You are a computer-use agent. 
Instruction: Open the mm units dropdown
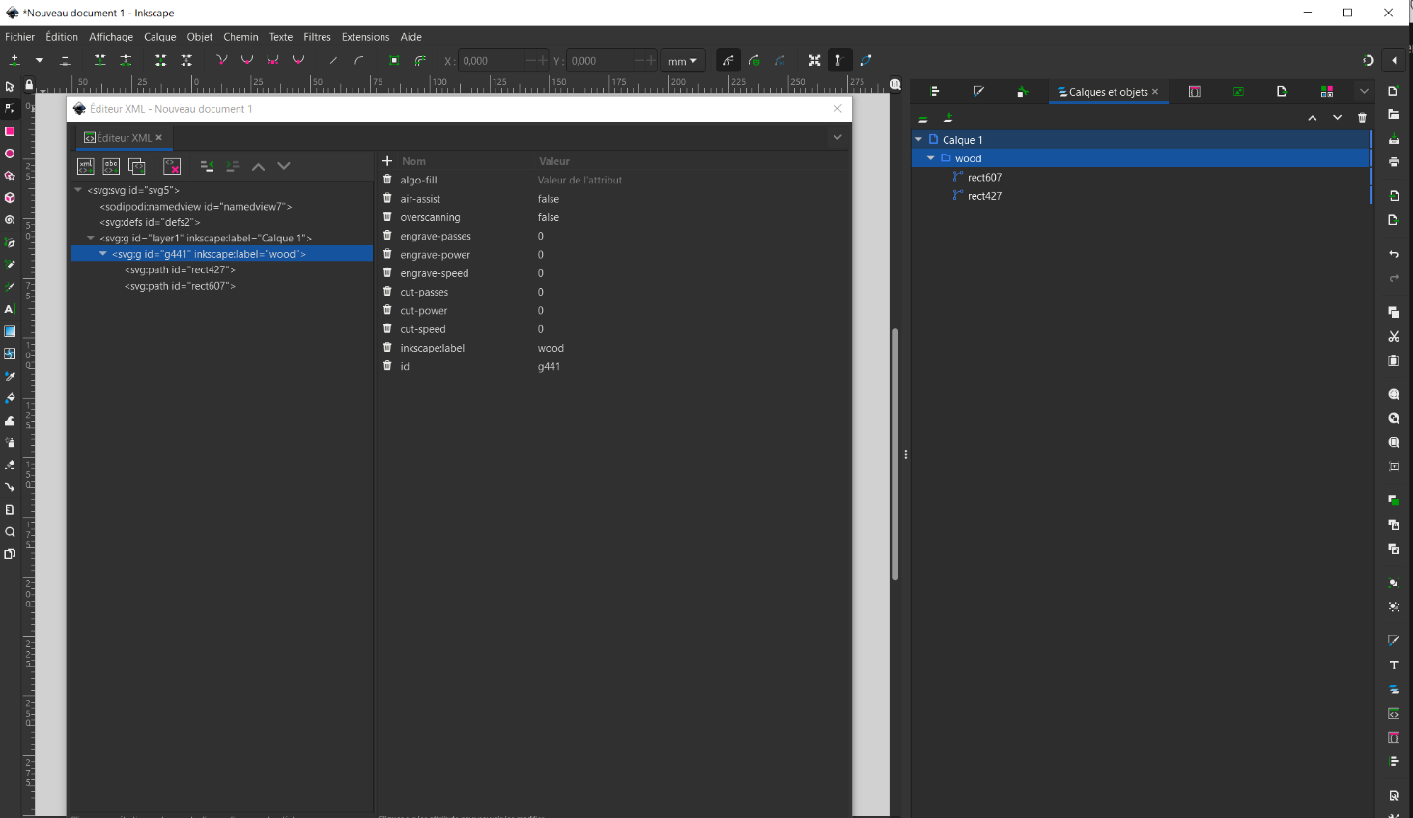click(684, 61)
